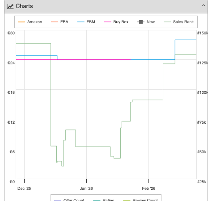Image resolution: width=212 pixels, height=201 pixels.
Task: Click the Charts panel title text
Action: pyautogui.click(x=24, y=6)
